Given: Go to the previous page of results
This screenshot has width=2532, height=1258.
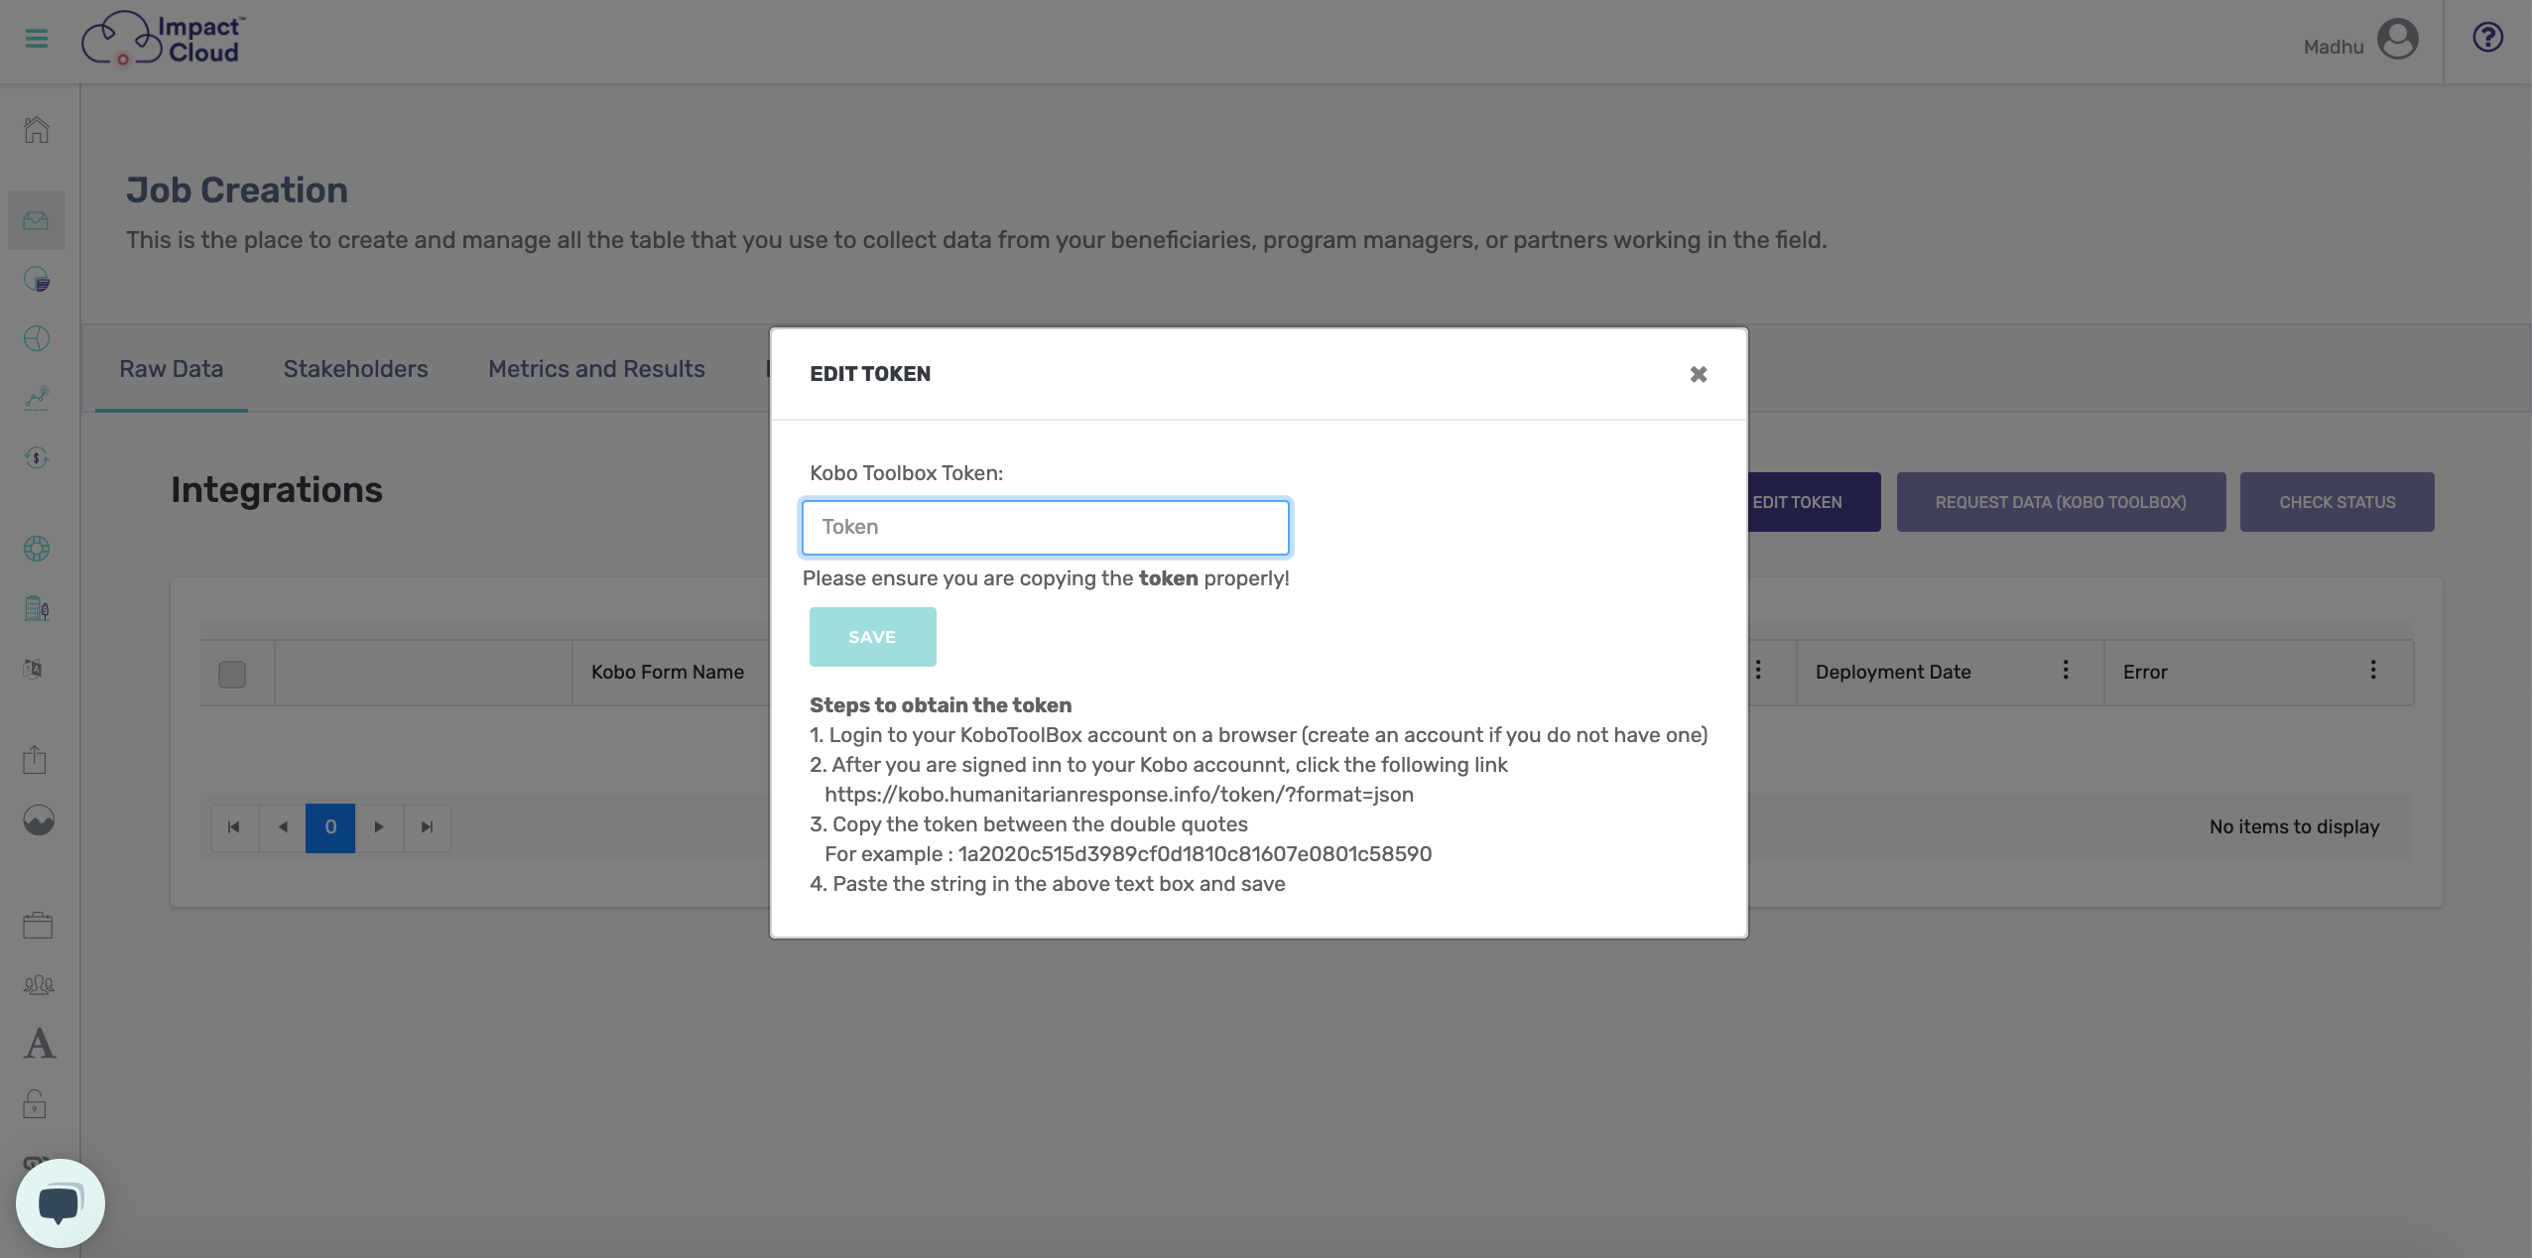Looking at the screenshot, I should pos(283,827).
